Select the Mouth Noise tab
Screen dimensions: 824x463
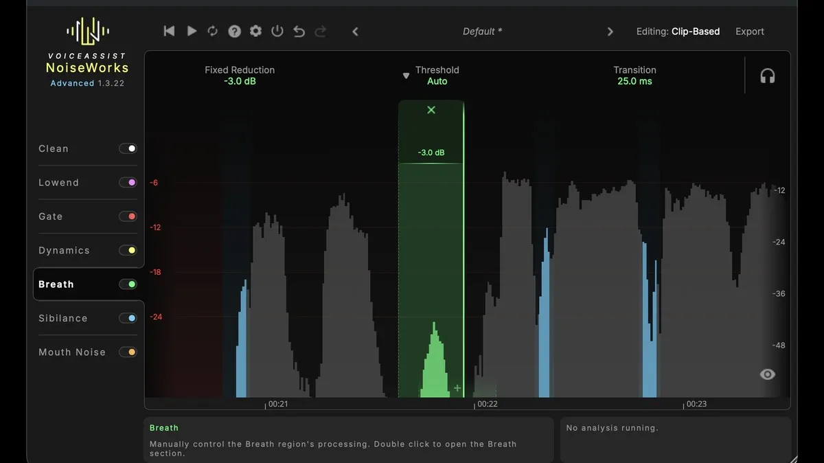click(x=72, y=352)
